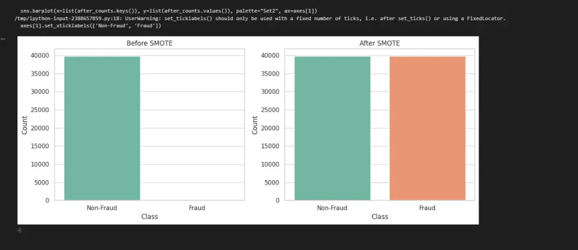
Task: Click the green Non-Fraud bar in After SMOTE
Action: coord(332,128)
